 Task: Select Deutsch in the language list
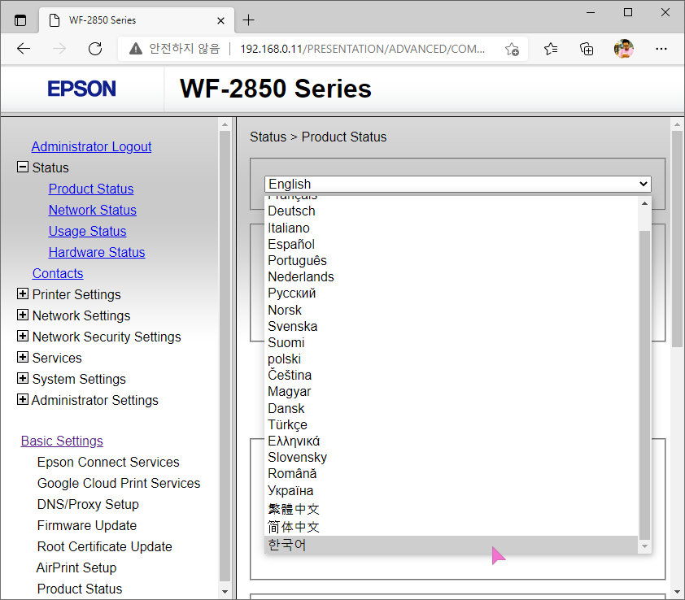click(452, 211)
